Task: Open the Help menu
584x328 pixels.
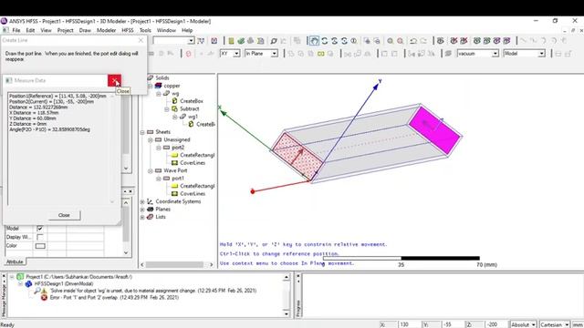Action: (187, 30)
